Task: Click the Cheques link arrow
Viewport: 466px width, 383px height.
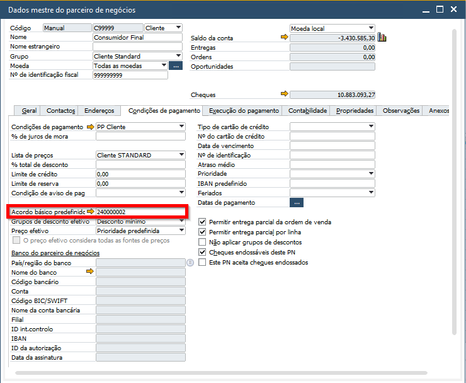Action: coord(284,94)
